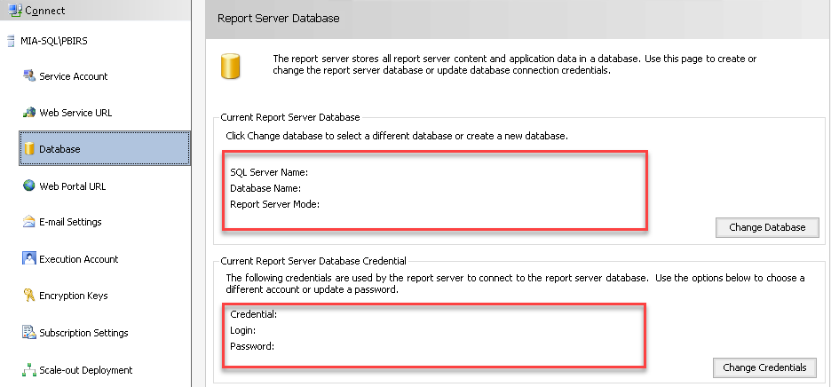The image size is (831, 387).
Task: Go to Web Service URL settings
Action: coord(75,113)
